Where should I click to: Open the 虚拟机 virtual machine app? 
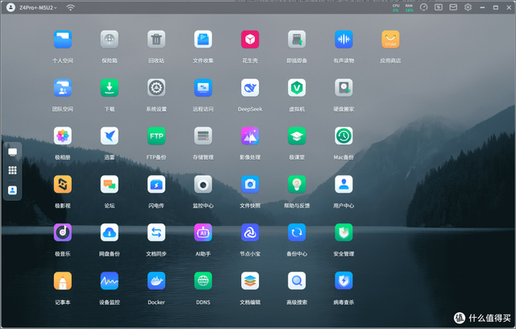[x=297, y=88]
